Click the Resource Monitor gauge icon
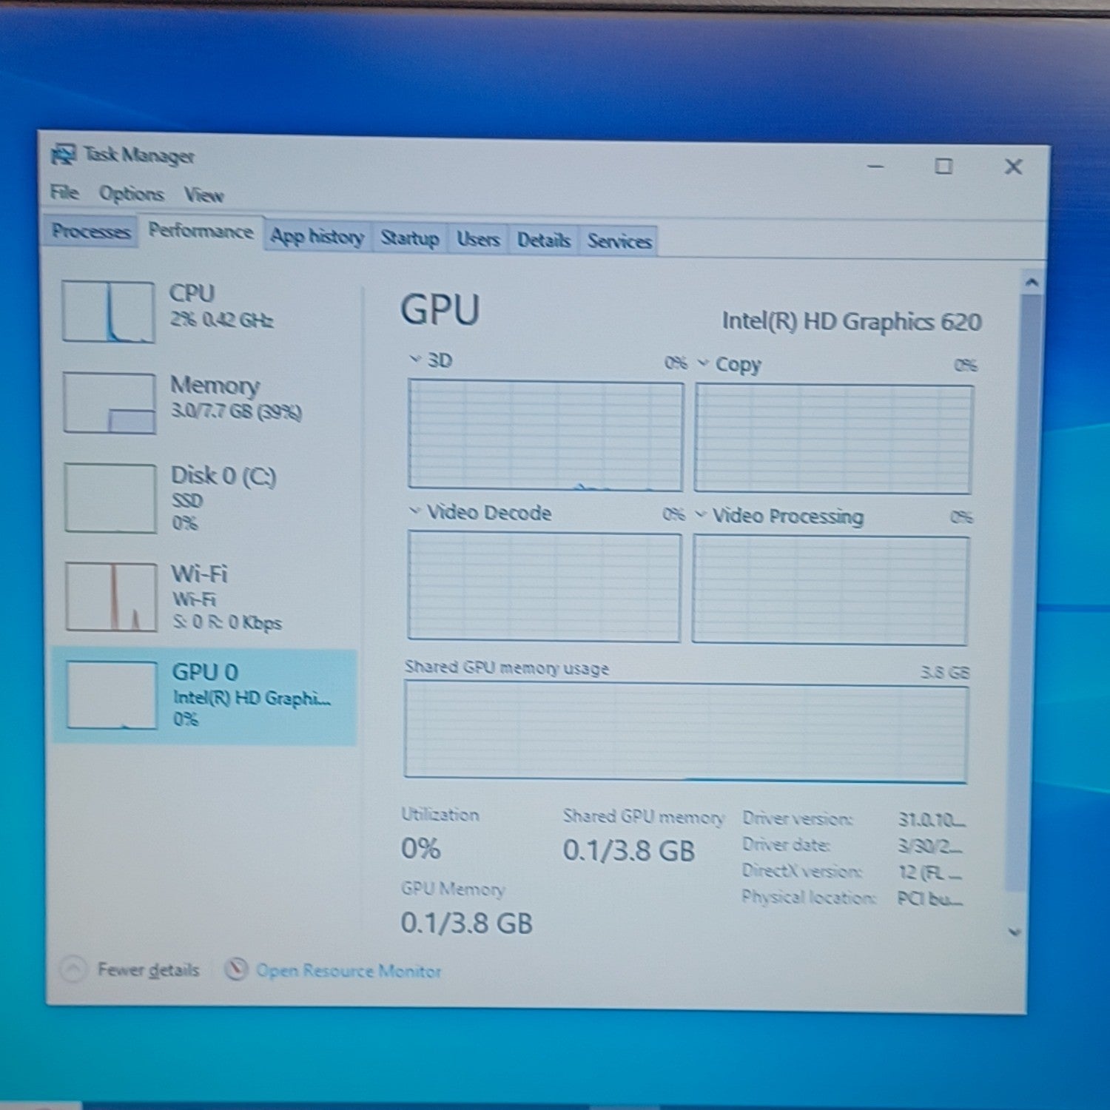The width and height of the screenshot is (1110, 1110). click(x=235, y=969)
